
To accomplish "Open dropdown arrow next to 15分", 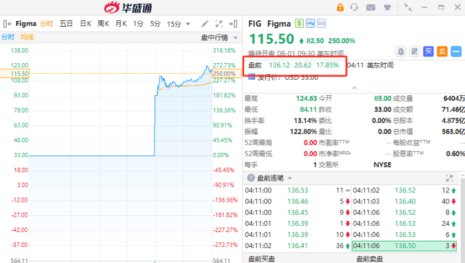I will point(188,24).
